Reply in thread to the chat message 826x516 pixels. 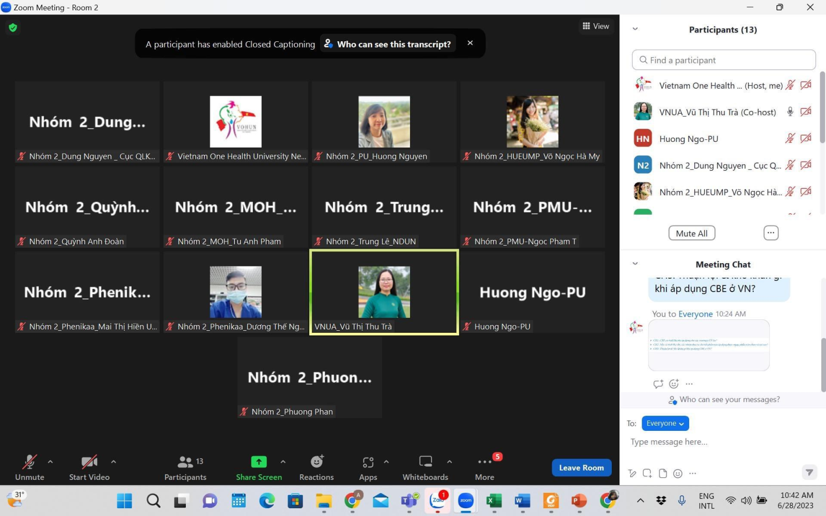coord(658,384)
